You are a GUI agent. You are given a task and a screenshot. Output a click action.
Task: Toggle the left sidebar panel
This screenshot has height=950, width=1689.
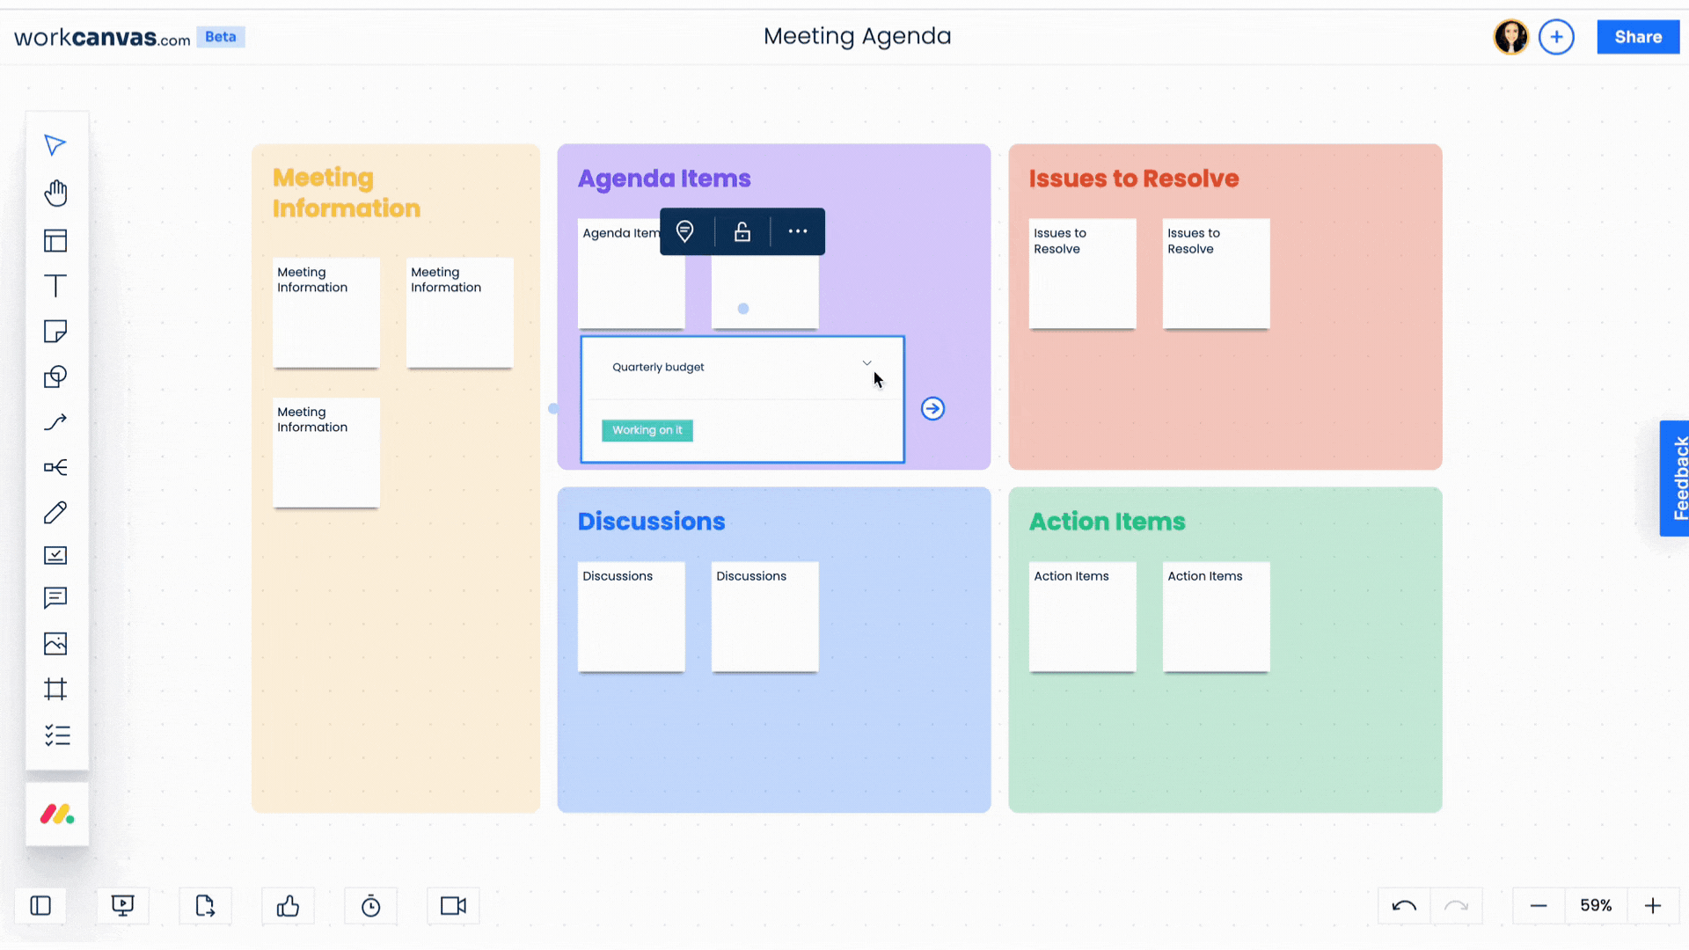pos(40,905)
